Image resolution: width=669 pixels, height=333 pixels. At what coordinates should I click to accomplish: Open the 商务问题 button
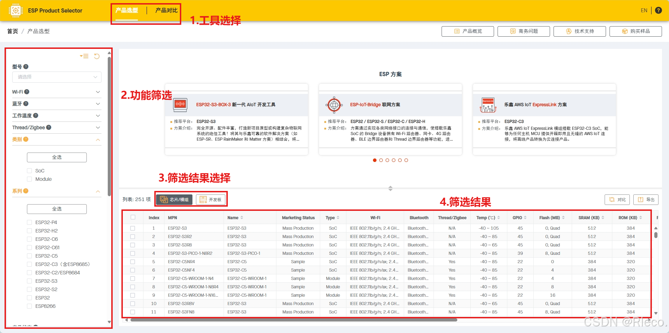(x=524, y=31)
